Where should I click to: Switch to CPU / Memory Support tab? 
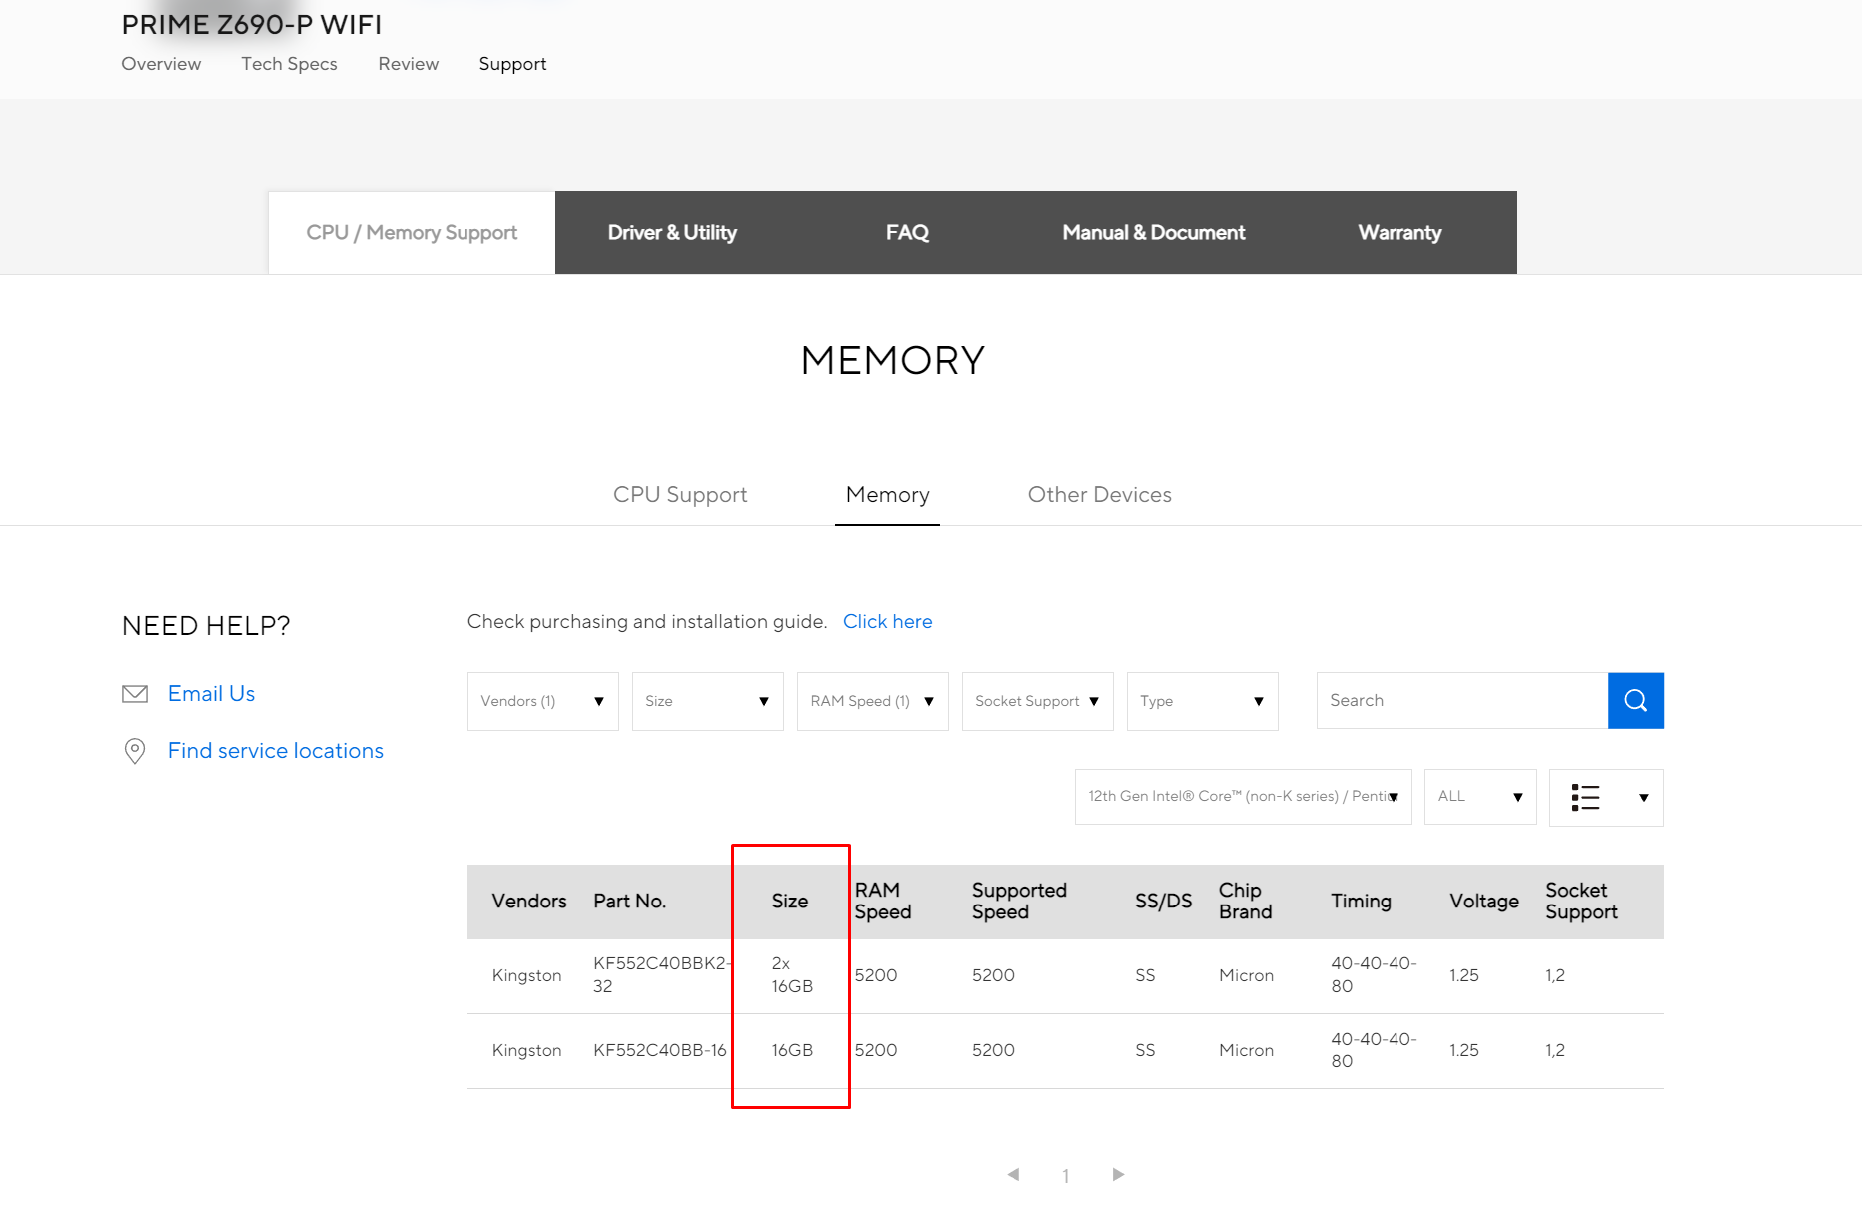[412, 233]
